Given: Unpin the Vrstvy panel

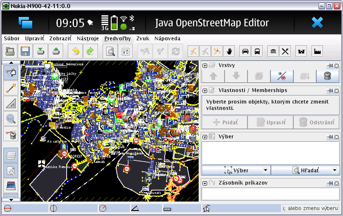Looking at the screenshot, I should [x=330, y=66].
